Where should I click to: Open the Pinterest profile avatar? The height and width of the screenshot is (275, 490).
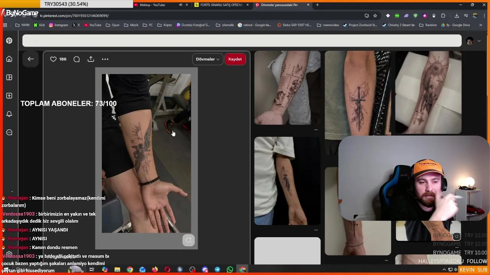(x=470, y=41)
